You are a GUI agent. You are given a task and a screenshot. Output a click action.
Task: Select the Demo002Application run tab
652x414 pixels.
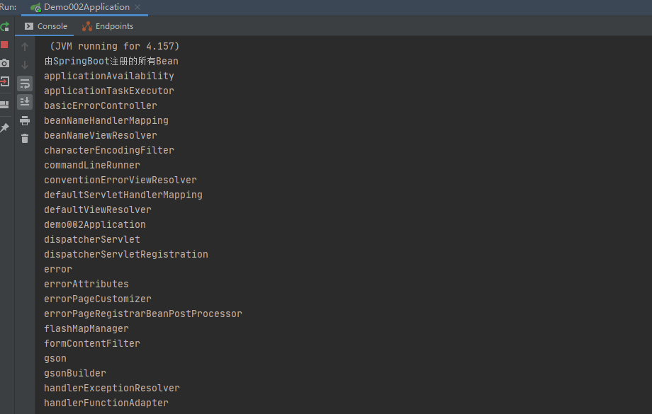(x=86, y=7)
